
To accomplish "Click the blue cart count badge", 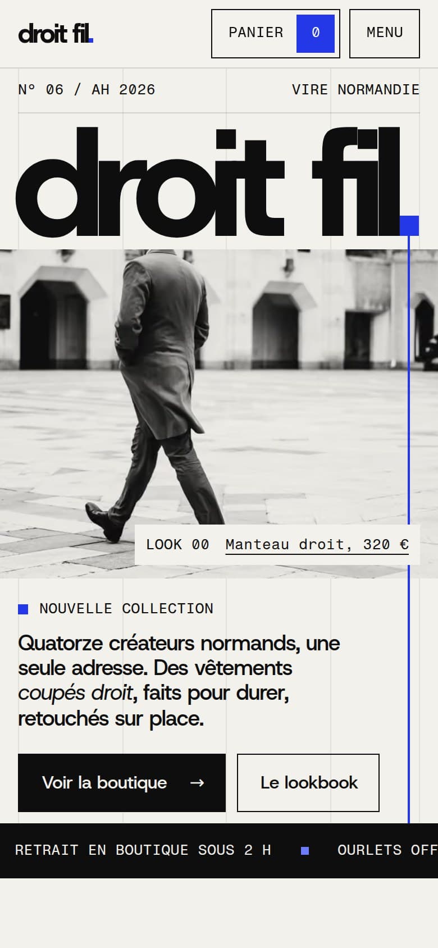I will [316, 34].
